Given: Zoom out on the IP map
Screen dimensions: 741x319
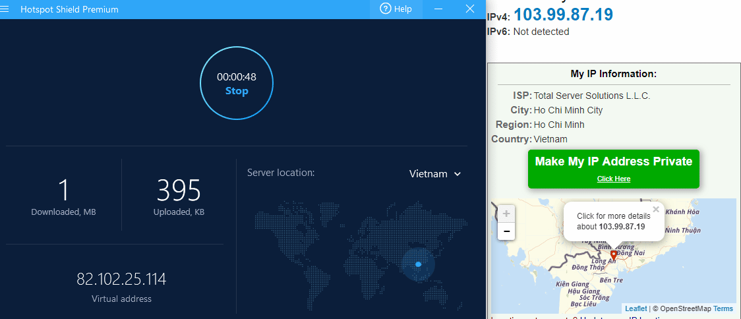Looking at the screenshot, I should 506,231.
